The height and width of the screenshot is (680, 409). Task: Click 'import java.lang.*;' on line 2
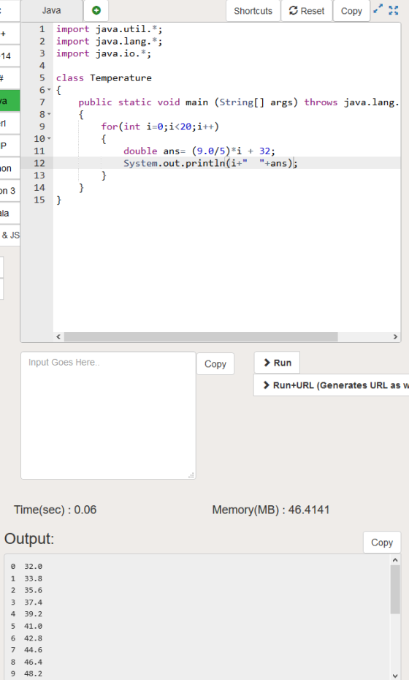(109, 41)
